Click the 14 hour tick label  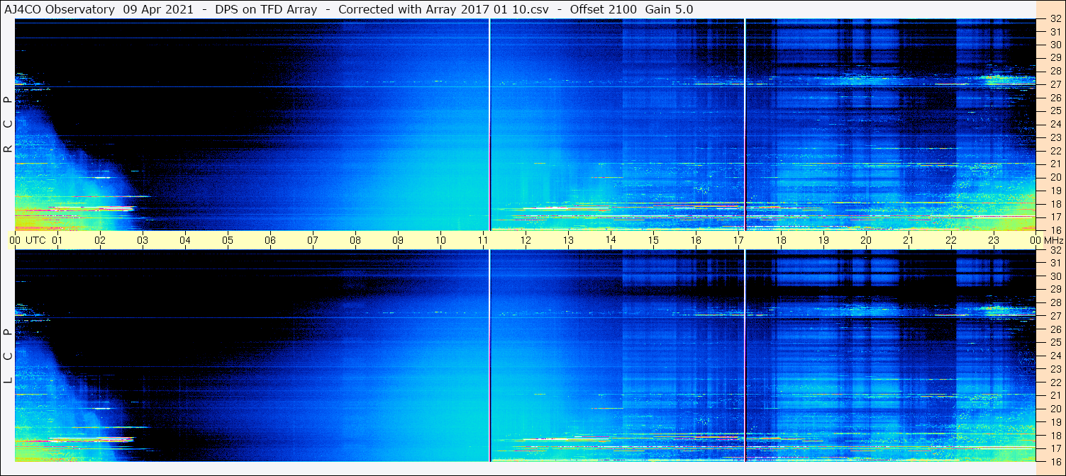pyautogui.click(x=611, y=239)
